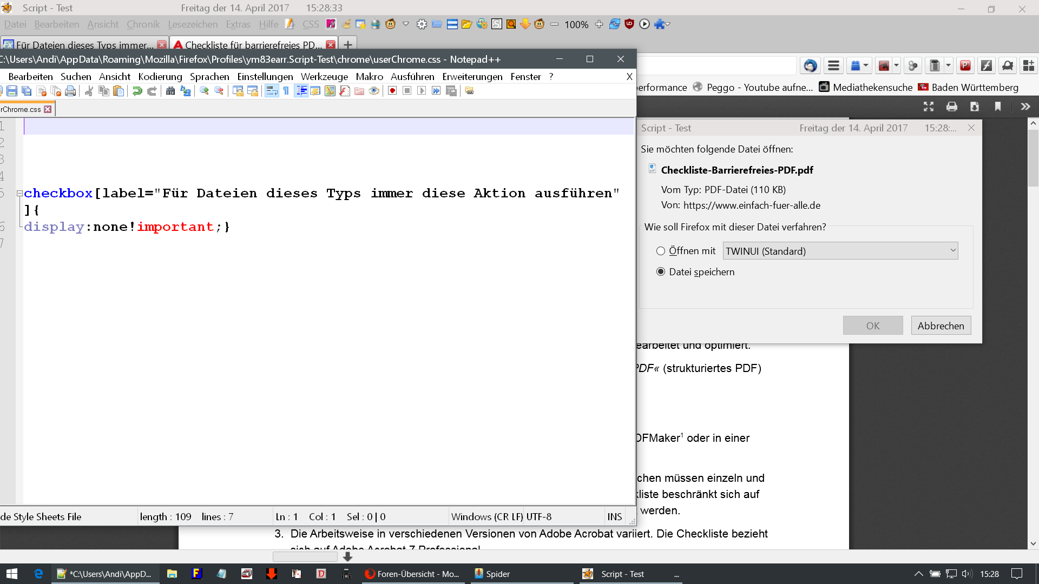Collapse the checkbox code block fold marker
The image size is (1039, 584).
[x=19, y=193]
